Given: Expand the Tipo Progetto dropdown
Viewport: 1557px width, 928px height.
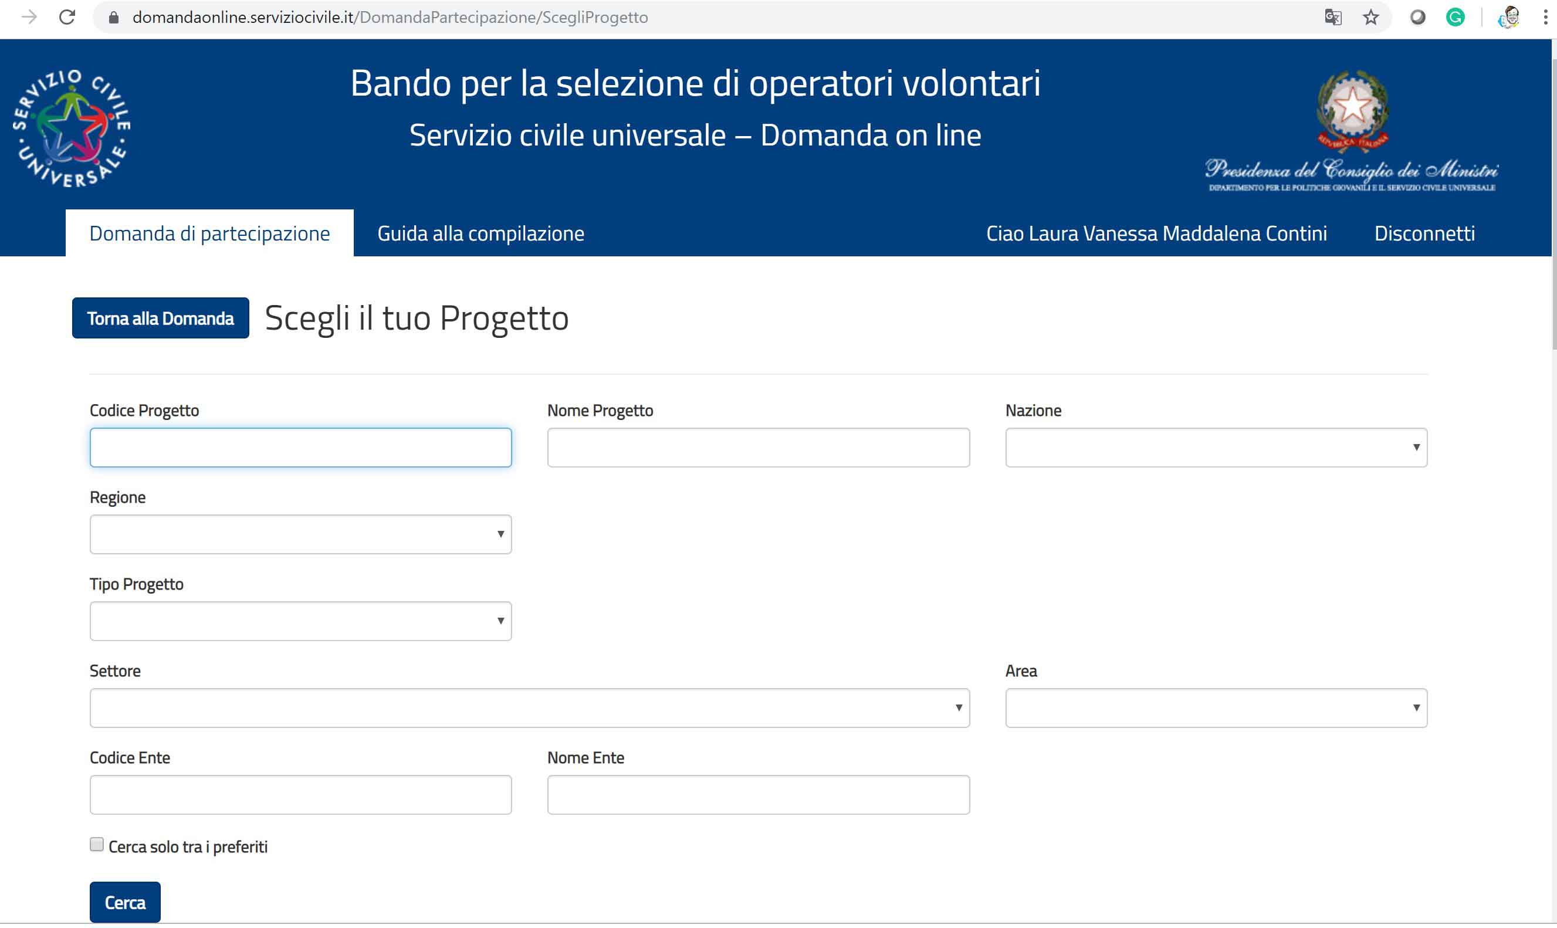Looking at the screenshot, I should 300,622.
